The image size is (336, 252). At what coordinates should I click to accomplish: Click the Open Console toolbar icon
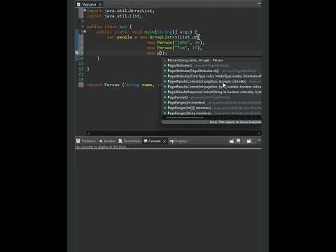(x=249, y=141)
